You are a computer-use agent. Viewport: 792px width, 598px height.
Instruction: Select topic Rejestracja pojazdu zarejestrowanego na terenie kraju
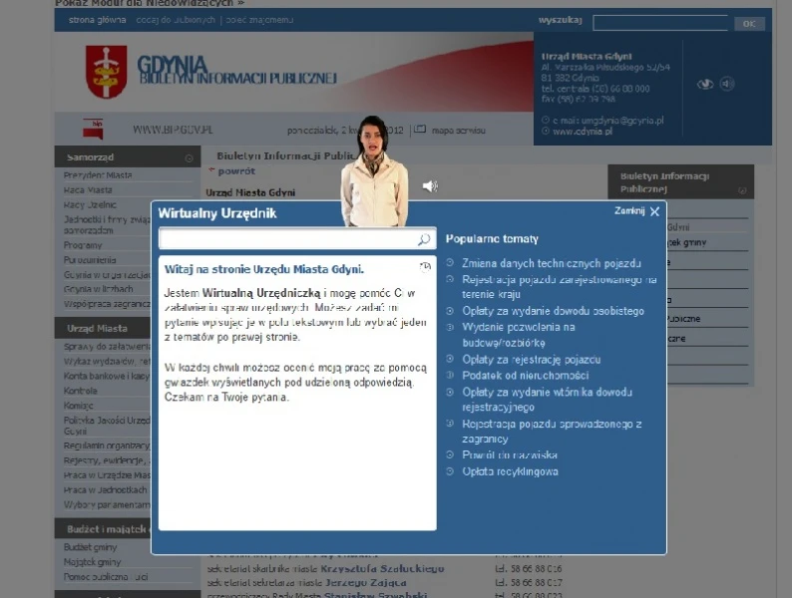[560, 287]
